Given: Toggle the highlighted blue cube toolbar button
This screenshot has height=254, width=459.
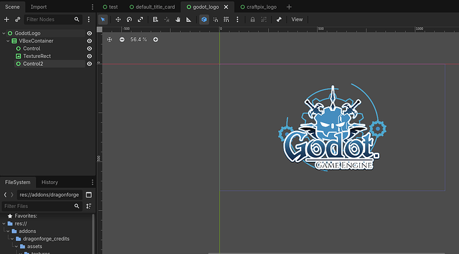Looking at the screenshot, I should (x=204, y=19).
